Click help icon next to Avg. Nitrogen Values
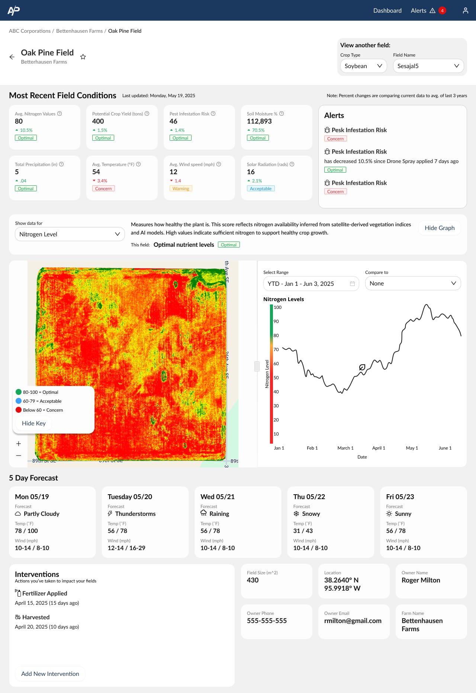The image size is (476, 693). pos(59,114)
